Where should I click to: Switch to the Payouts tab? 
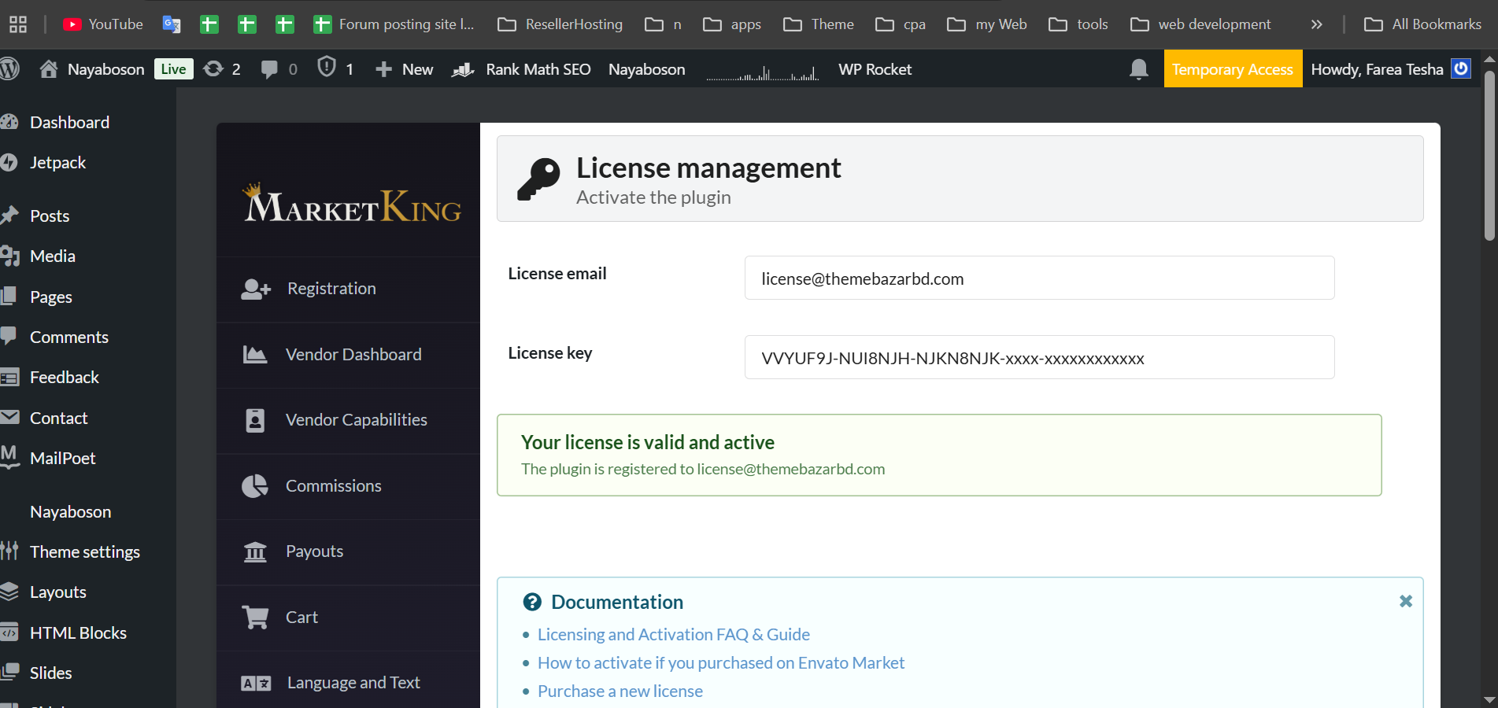[348, 551]
